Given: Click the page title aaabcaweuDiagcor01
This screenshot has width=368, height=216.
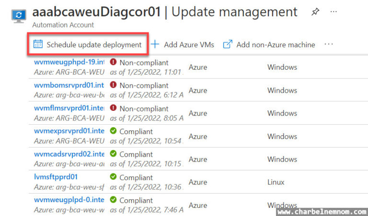Looking at the screenshot, I should point(97,11).
